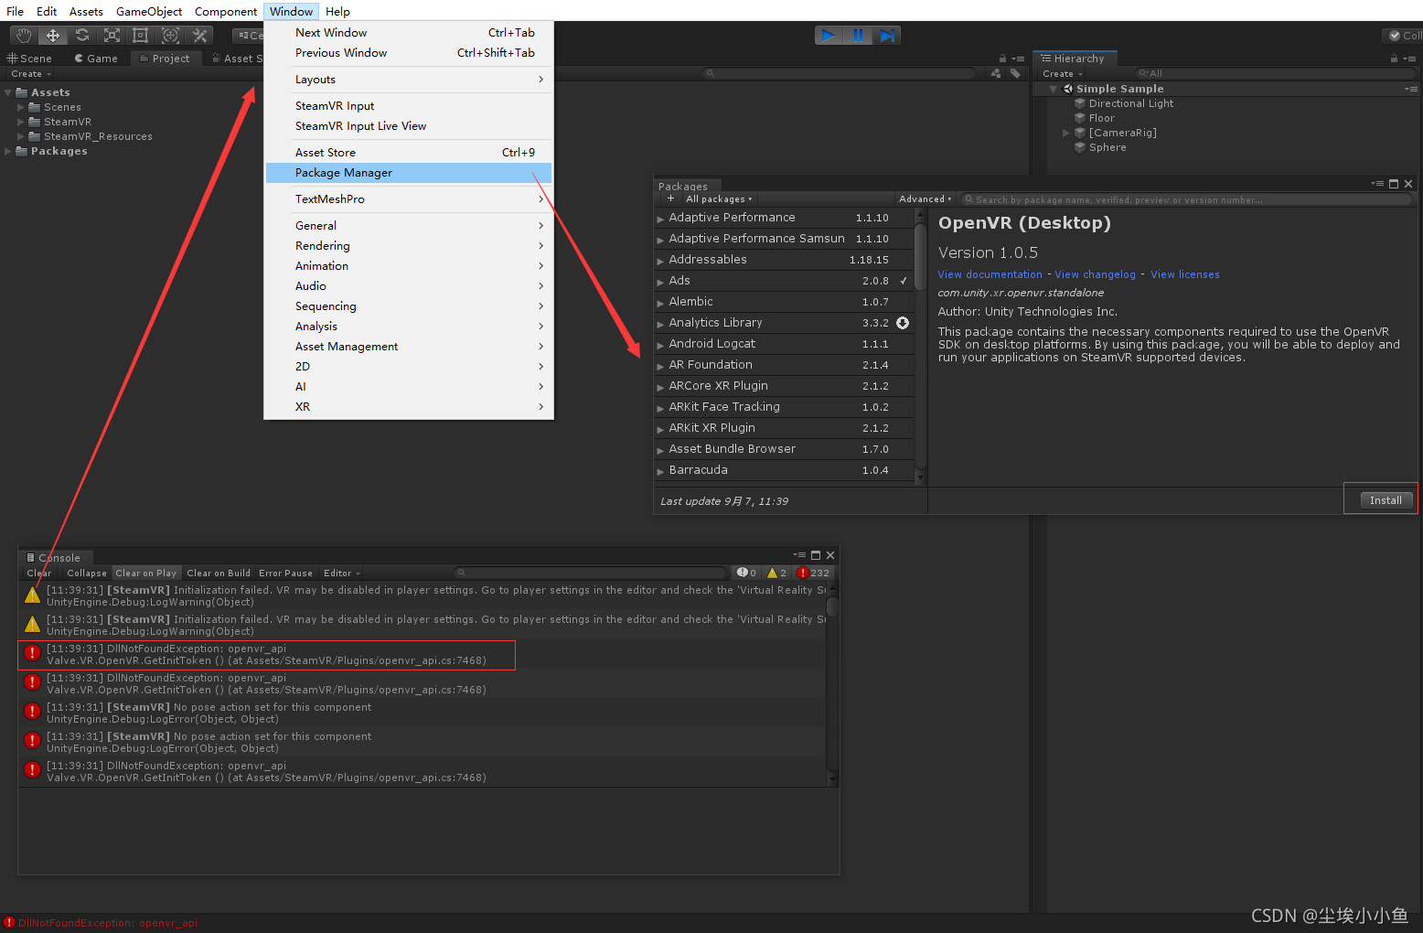This screenshot has height=933, width=1423.
Task: Toggle the error messages filter in Console
Action: click(x=814, y=573)
